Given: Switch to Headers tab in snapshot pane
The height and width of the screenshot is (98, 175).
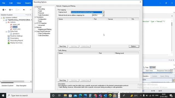Looking at the screenshot, I should [145, 76].
